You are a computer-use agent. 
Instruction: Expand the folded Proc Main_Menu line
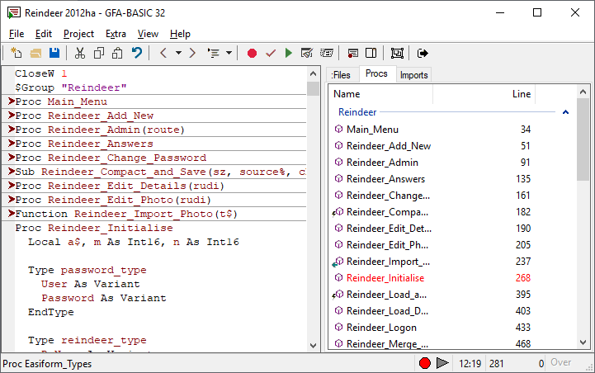click(x=12, y=102)
